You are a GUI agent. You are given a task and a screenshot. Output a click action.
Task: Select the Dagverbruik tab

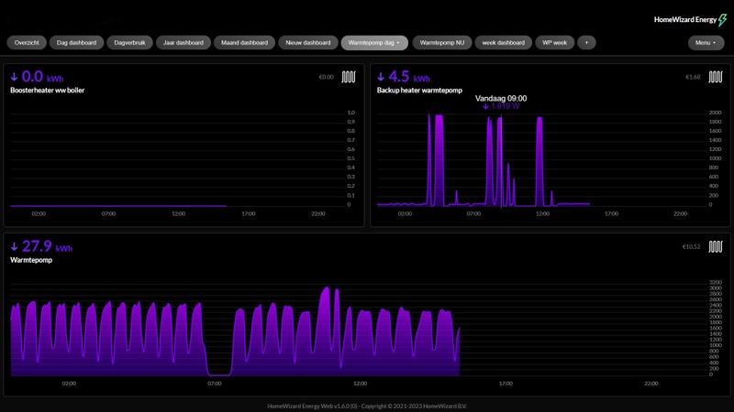pos(128,42)
